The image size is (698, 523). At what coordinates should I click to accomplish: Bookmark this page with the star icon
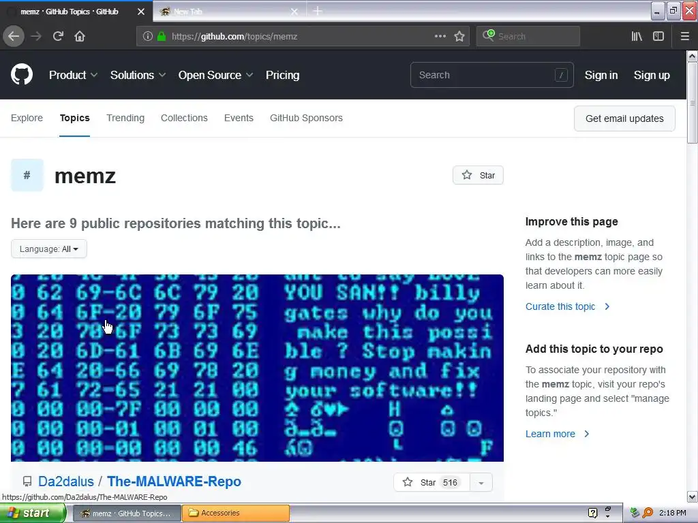coord(459,36)
